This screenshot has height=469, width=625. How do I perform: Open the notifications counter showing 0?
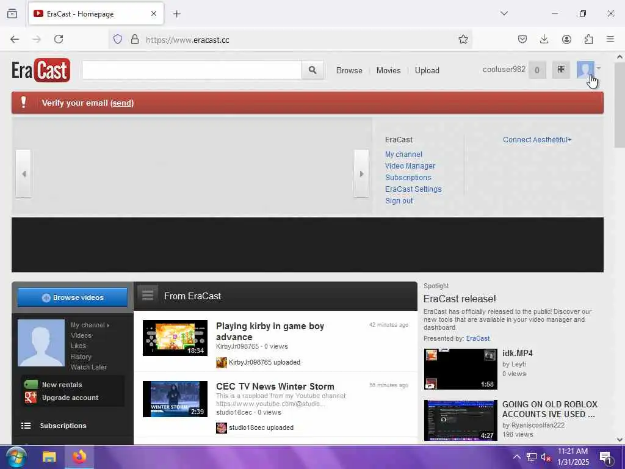pos(537,71)
